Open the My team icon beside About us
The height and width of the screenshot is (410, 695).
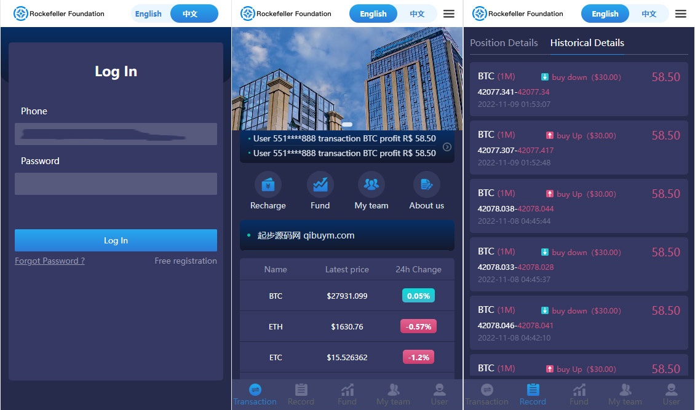pos(371,184)
